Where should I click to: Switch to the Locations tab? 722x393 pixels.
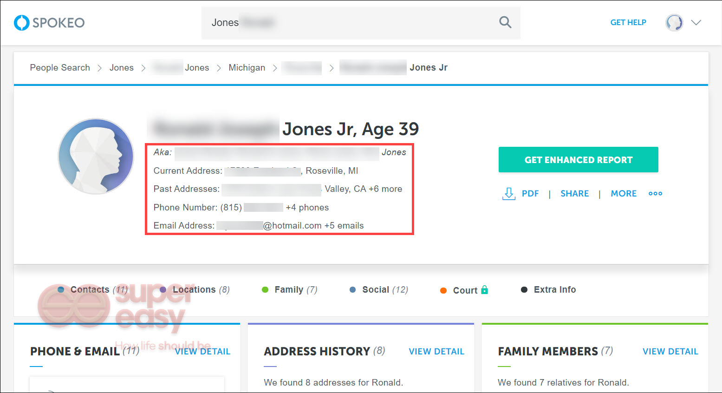pyautogui.click(x=195, y=290)
